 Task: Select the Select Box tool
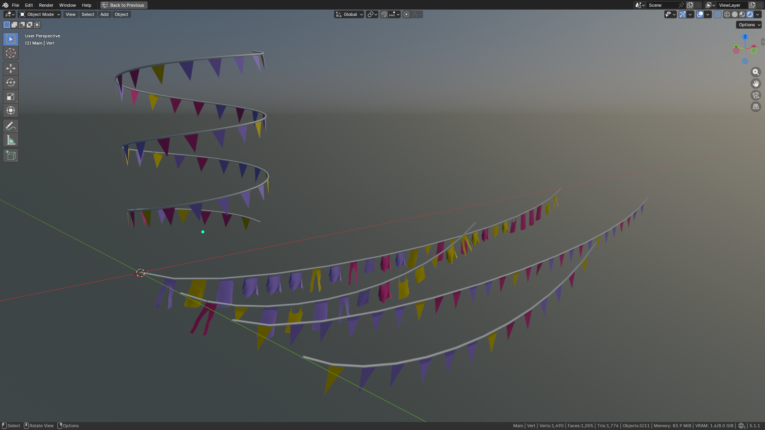[x=11, y=39]
